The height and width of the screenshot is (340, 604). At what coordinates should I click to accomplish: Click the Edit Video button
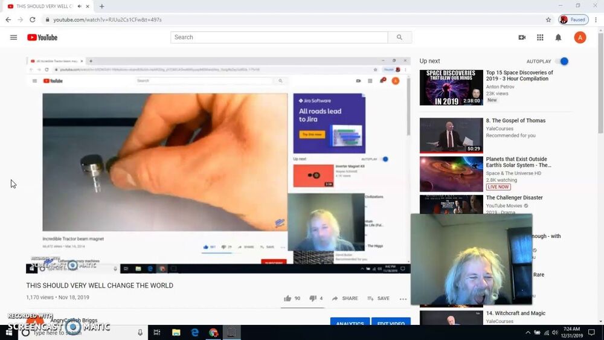391,322
